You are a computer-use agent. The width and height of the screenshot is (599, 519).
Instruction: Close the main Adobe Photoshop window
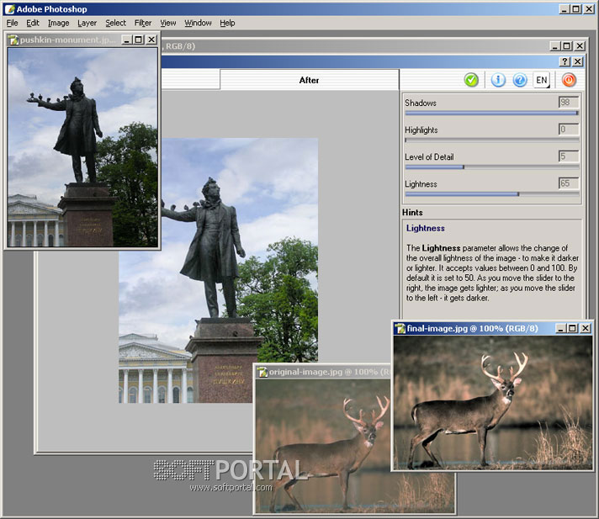[x=589, y=9]
